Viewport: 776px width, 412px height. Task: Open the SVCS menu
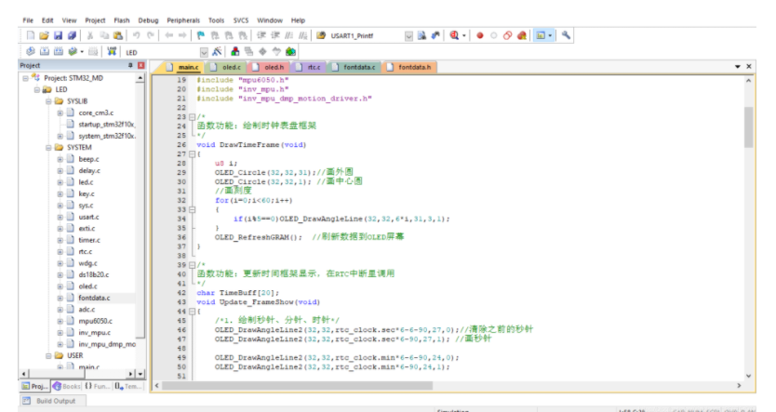tap(240, 20)
